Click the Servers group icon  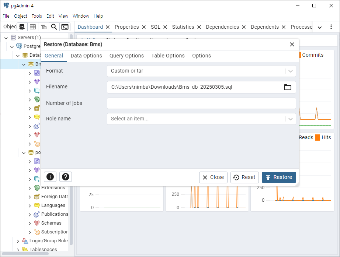13,38
